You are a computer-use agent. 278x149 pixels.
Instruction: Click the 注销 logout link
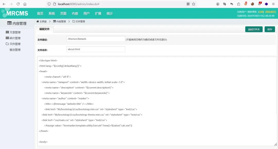[x=261, y=12]
